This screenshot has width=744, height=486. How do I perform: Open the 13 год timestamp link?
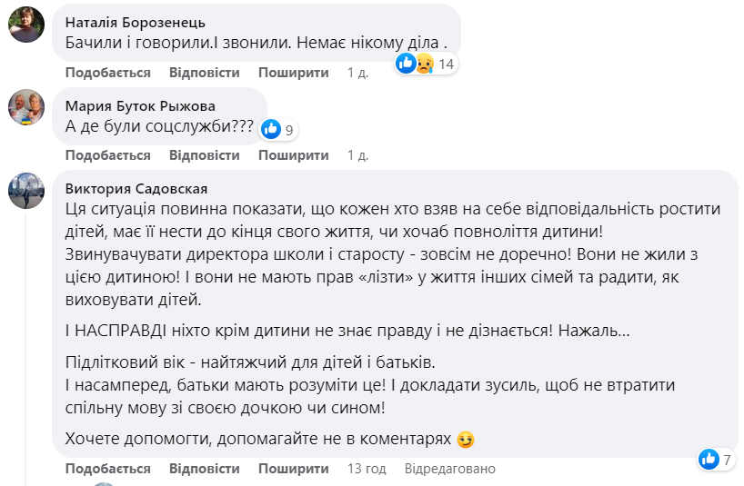(367, 469)
